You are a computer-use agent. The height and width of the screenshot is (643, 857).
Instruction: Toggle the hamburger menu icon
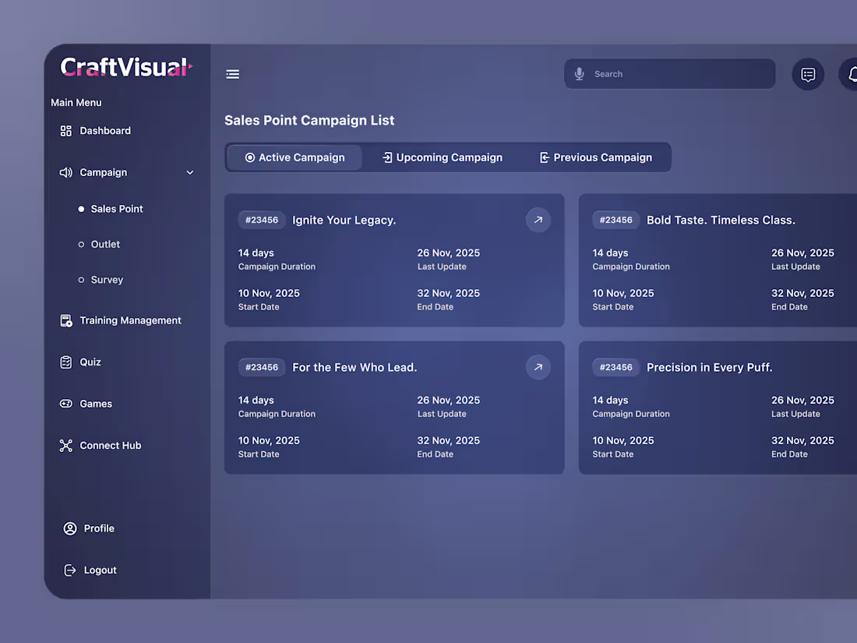(232, 74)
